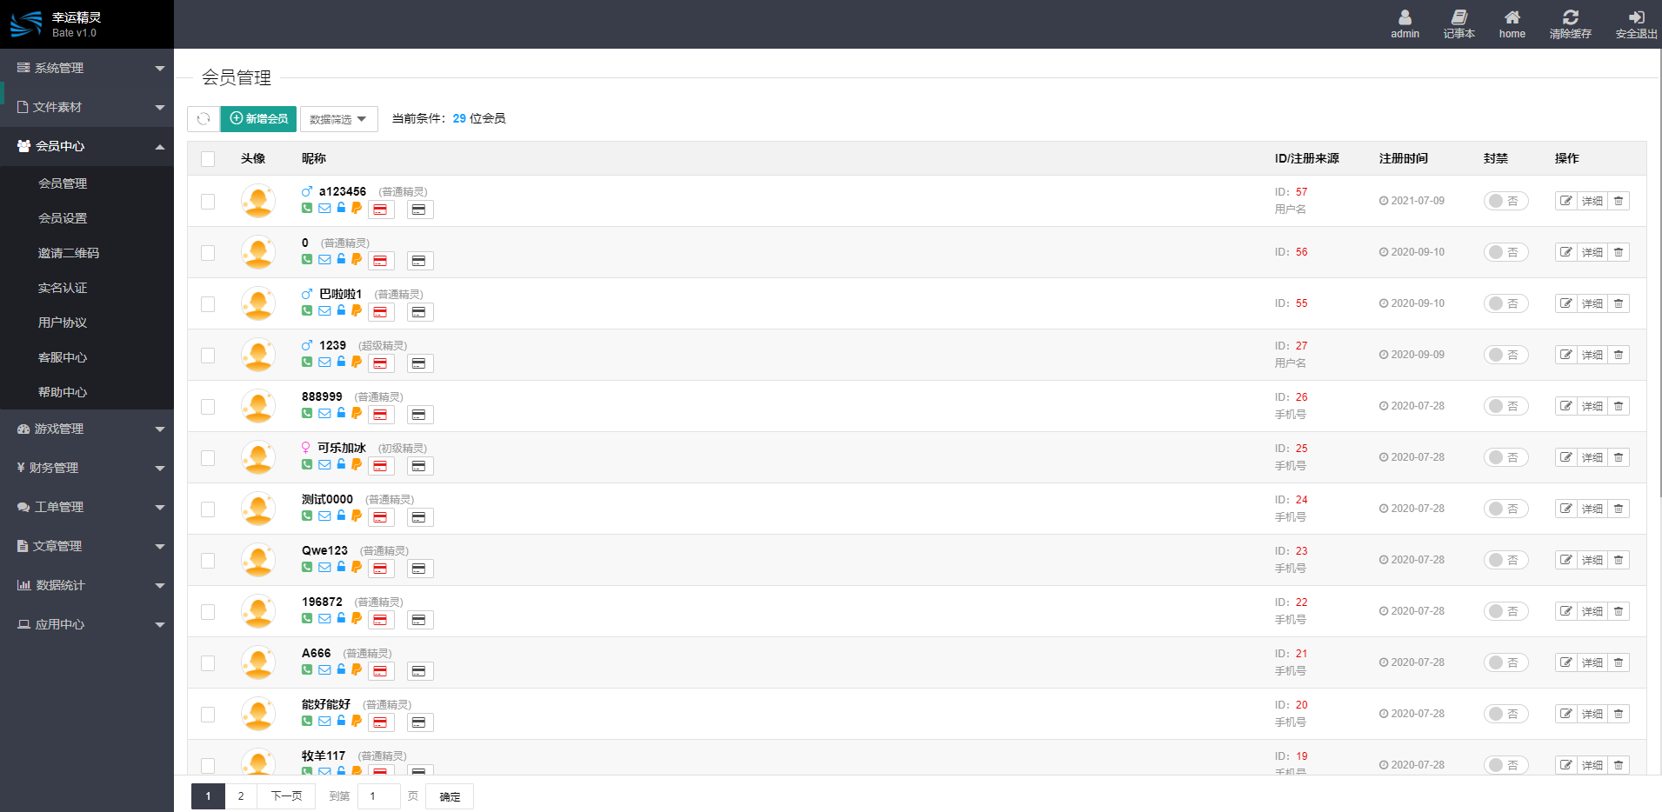Select 会员设置 in the sidebar submenu
This screenshot has height=812, width=1662.
[x=63, y=218]
